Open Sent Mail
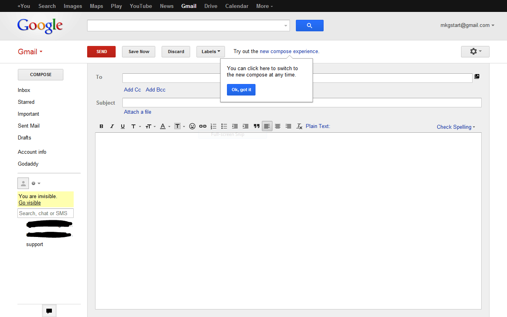 29,126
